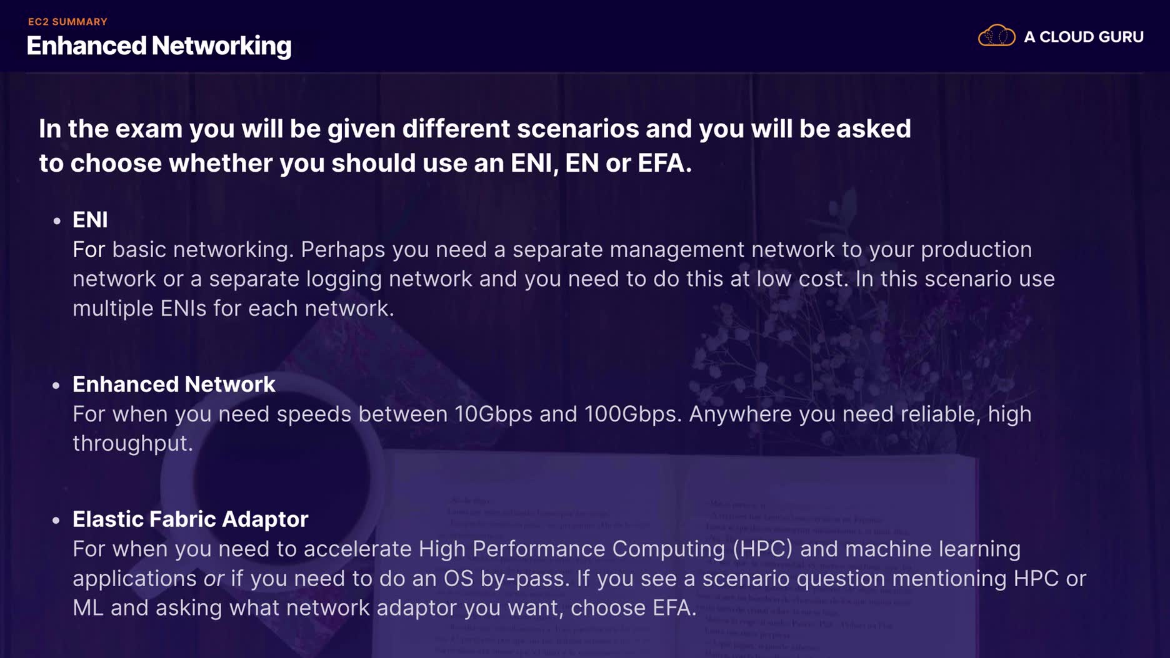This screenshot has width=1170, height=658.
Task: Click the bullet point beside ENI
Action: (x=57, y=220)
